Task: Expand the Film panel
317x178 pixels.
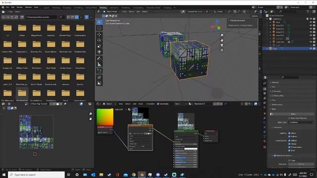Action: coord(293,100)
